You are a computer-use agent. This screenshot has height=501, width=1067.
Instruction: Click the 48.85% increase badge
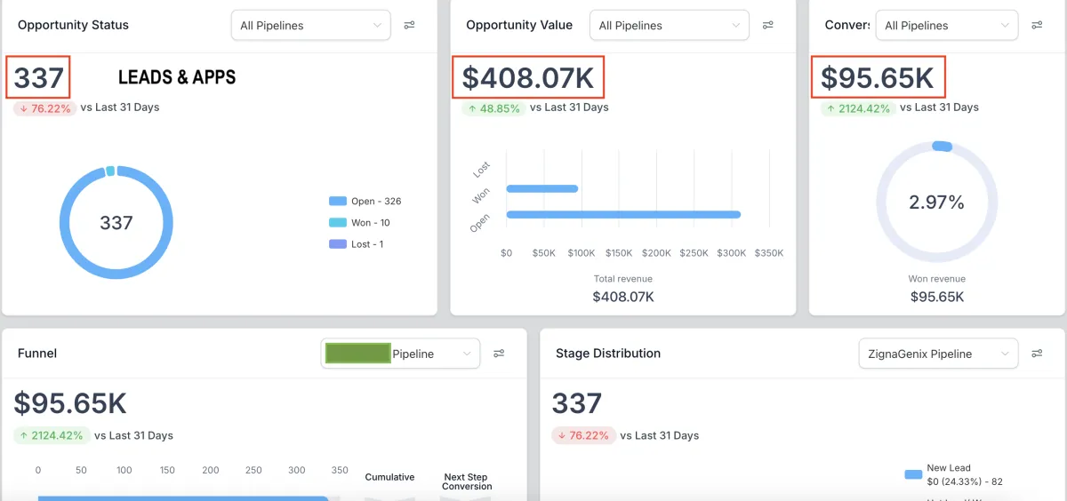pyautogui.click(x=493, y=108)
